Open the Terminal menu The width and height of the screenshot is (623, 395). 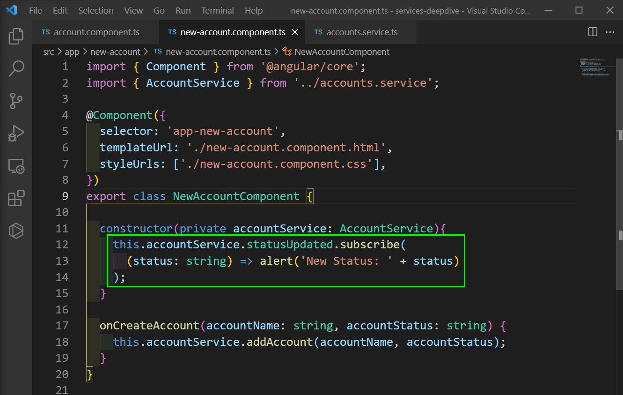[x=217, y=10]
